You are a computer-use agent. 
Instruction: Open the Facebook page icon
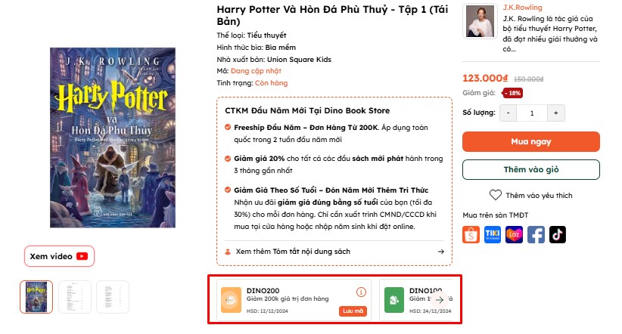click(536, 235)
